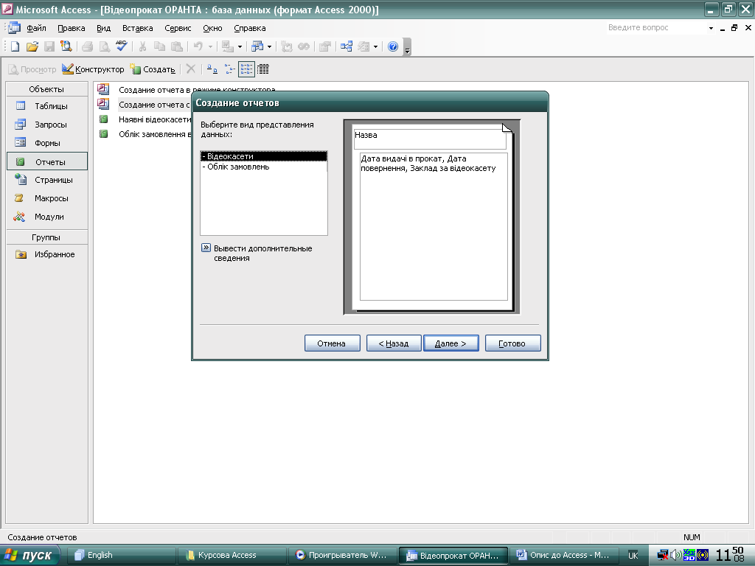
Task: Switch to Large Icons view
Action: pos(212,69)
